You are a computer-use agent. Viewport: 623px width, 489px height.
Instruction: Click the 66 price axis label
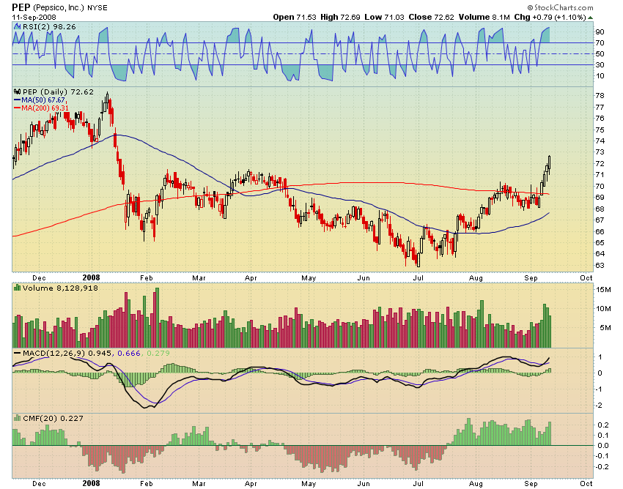point(600,231)
